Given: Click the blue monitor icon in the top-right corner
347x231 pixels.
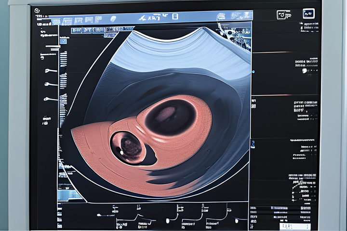Looking at the screenshot, I should click(308, 14).
